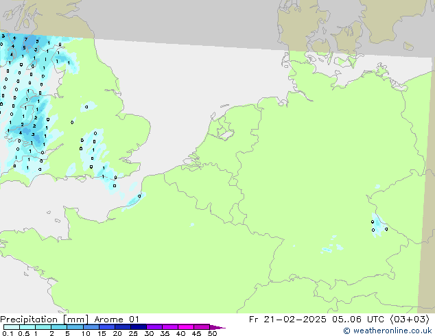Image resolution: width=435 pixels, height=336 pixels.
Task: Click the '05..06 UTC' time text
Action: [x=358, y=320]
